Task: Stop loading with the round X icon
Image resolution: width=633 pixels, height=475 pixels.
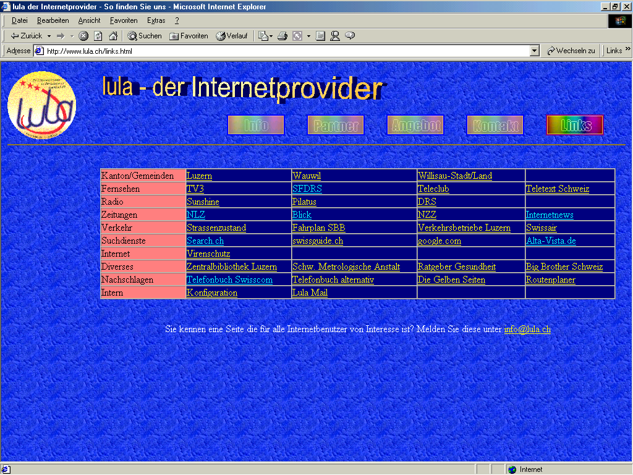Action: click(x=83, y=36)
